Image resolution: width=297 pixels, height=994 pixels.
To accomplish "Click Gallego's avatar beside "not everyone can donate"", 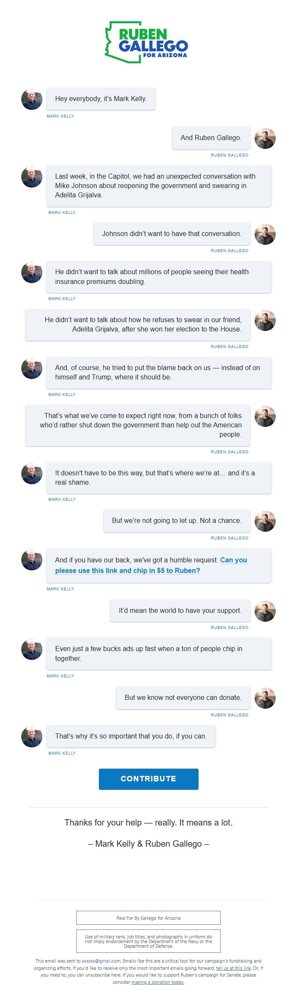I will (x=265, y=698).
